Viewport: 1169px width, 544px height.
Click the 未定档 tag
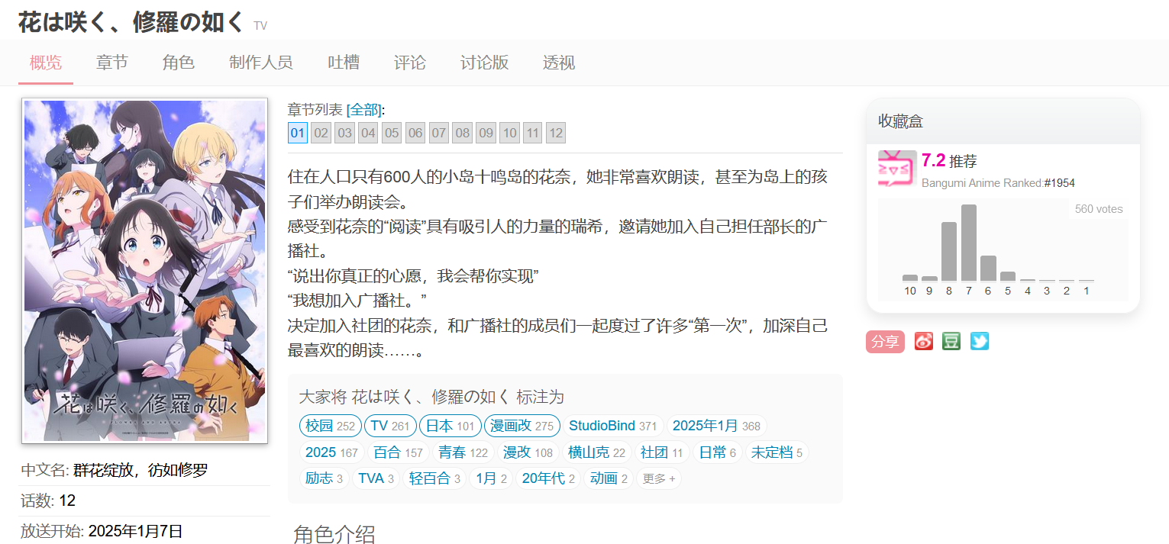coord(777,452)
